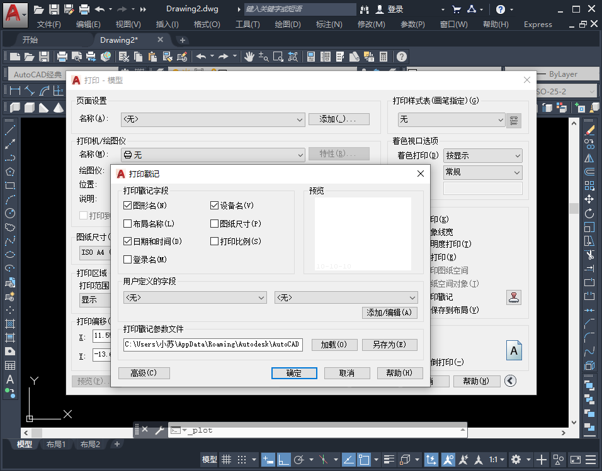Open the 绘图(D) menu
Viewport: 602px width, 471px height.
(x=288, y=25)
